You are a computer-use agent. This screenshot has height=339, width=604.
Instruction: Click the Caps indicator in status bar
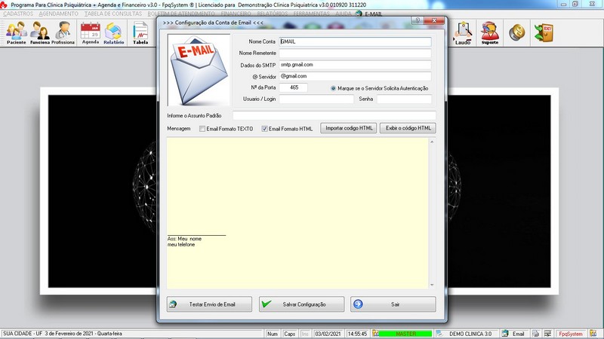[x=289, y=334]
